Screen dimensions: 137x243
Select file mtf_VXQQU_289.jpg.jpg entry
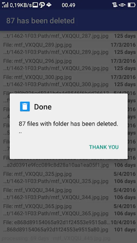68,49
